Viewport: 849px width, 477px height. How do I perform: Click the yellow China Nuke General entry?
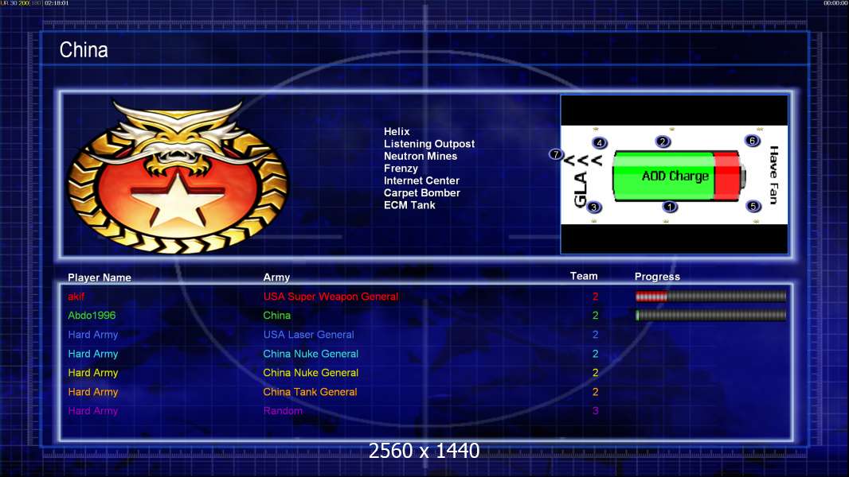(x=311, y=373)
